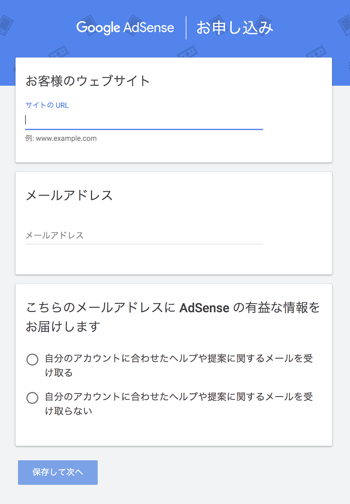The height and width of the screenshot is (504, 350).
Task: Click the サイトの URL field label
Action: pyautogui.click(x=47, y=105)
